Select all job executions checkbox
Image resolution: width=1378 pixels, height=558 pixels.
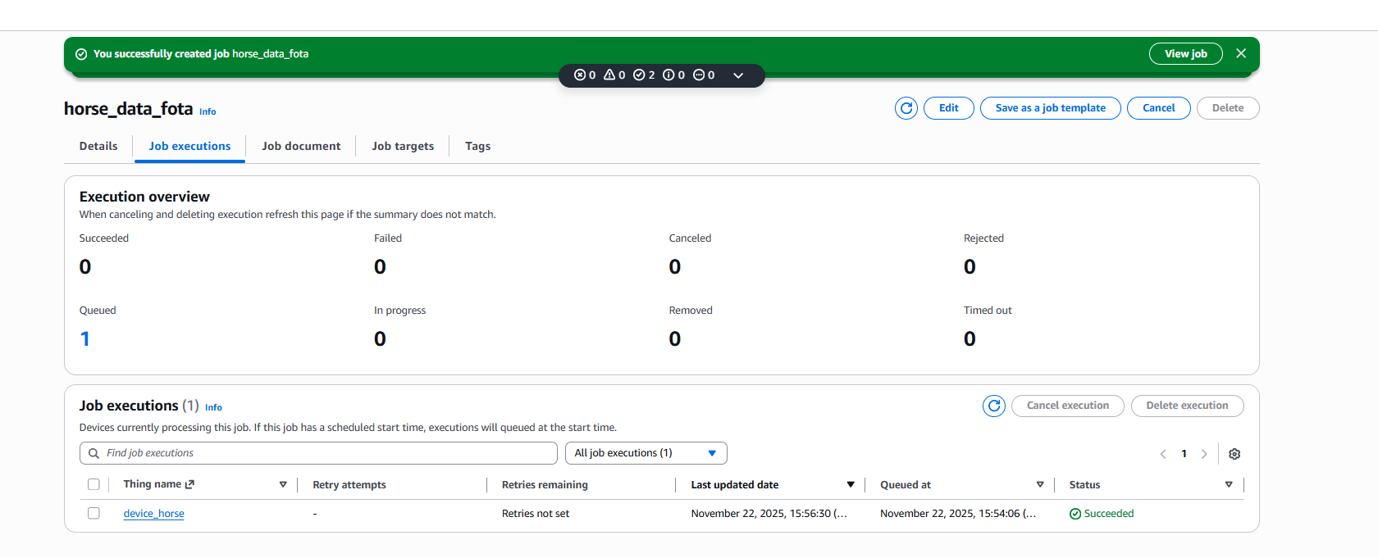click(94, 484)
